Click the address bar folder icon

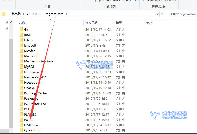(4, 14)
